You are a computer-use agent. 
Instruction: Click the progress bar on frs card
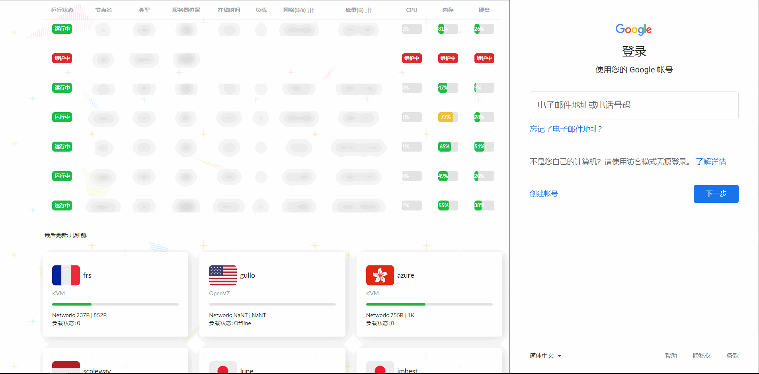point(115,304)
